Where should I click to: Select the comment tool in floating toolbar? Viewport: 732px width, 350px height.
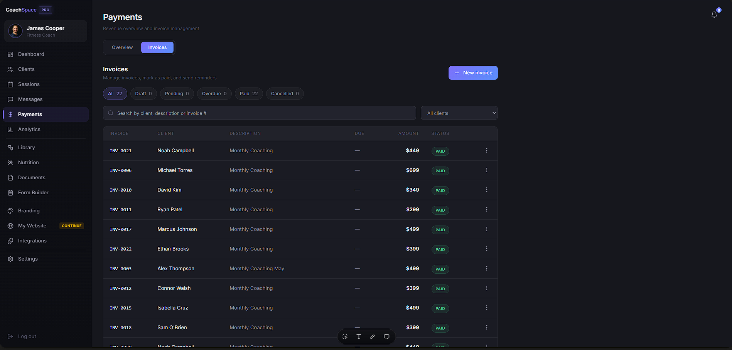click(x=386, y=337)
